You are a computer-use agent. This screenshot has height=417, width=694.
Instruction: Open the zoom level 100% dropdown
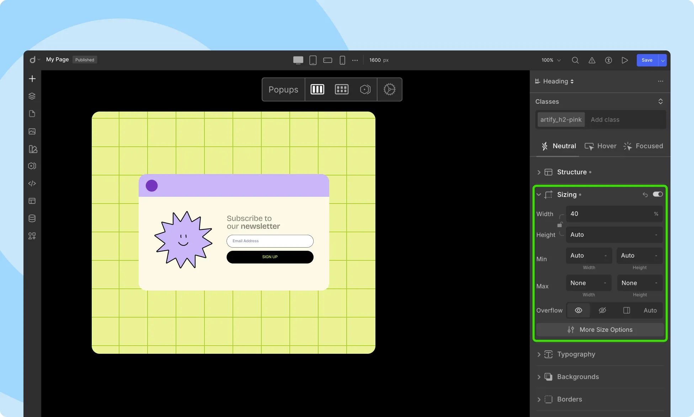coord(551,60)
